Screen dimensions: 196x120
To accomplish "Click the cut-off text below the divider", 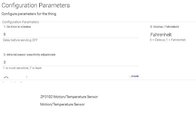I will coord(13,82).
